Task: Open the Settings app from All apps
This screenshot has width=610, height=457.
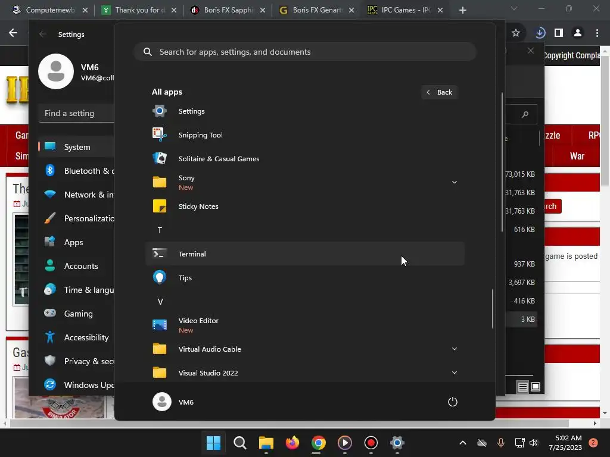Action: tap(304, 111)
